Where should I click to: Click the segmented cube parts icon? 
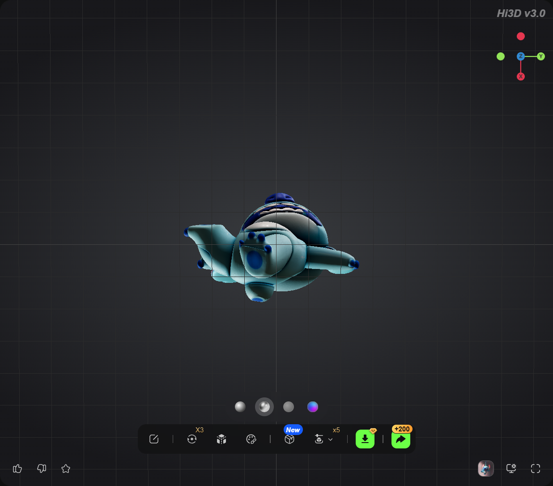pos(221,439)
